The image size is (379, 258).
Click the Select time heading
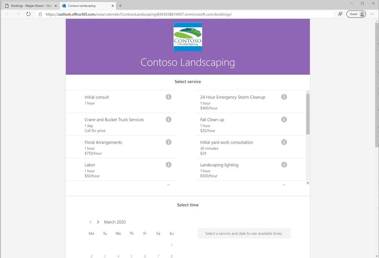click(188, 205)
